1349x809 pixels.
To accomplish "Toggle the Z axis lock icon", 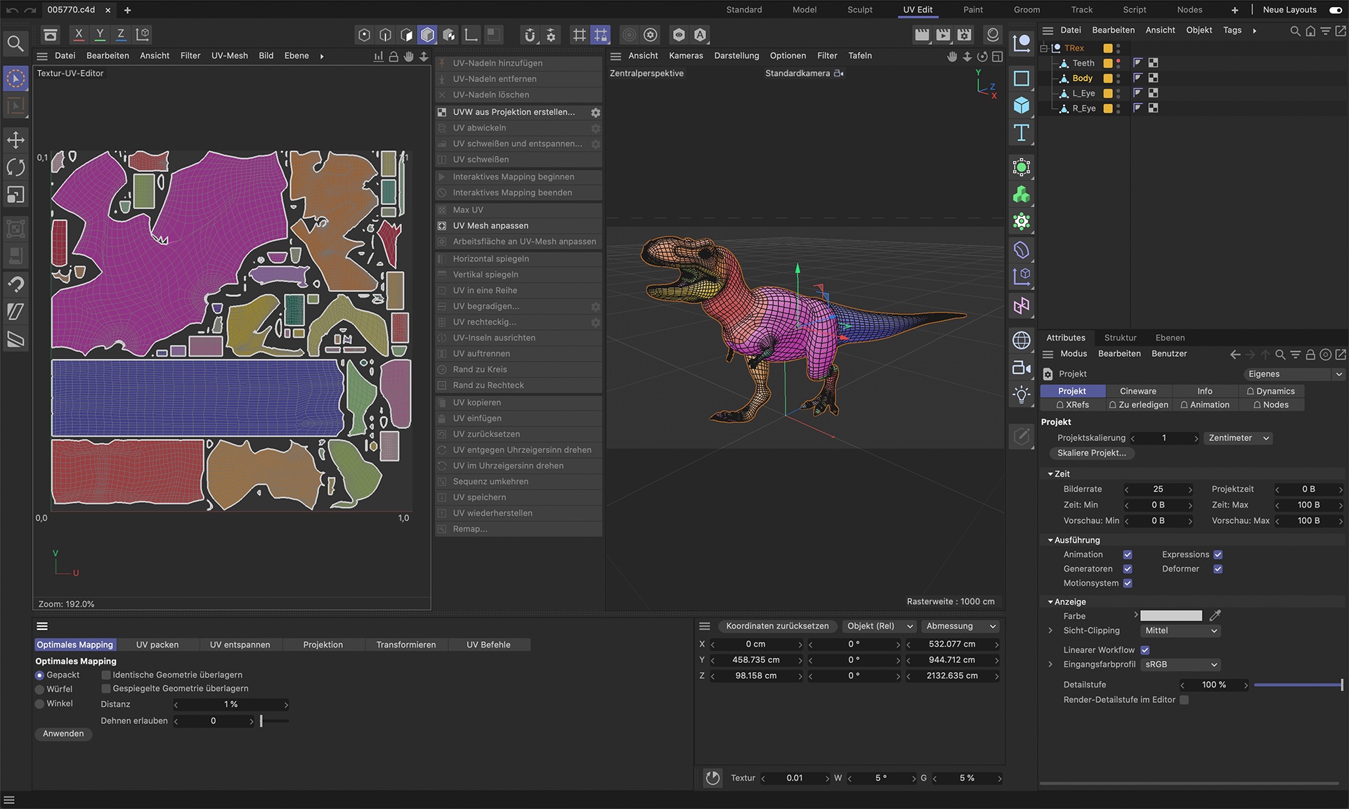I will 121,34.
